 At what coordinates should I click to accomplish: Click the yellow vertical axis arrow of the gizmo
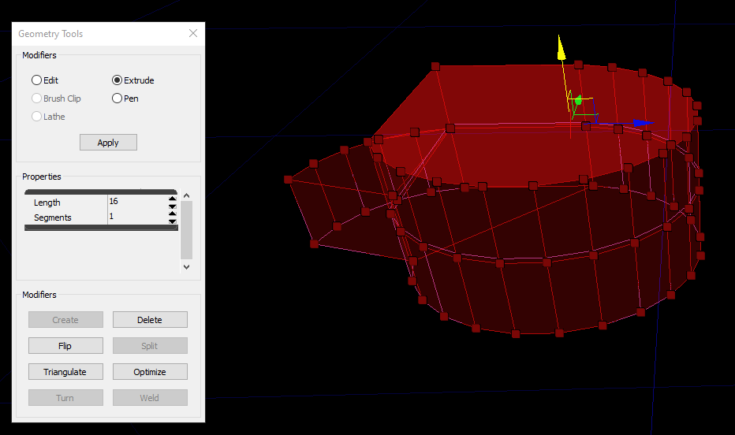pyautogui.click(x=561, y=49)
